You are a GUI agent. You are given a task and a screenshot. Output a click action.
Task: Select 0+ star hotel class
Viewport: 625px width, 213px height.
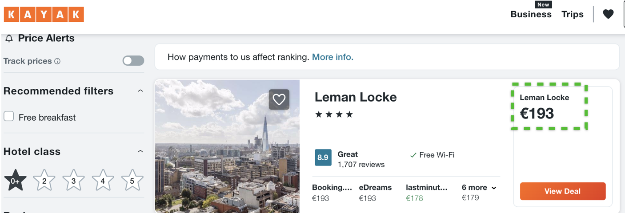tap(15, 180)
